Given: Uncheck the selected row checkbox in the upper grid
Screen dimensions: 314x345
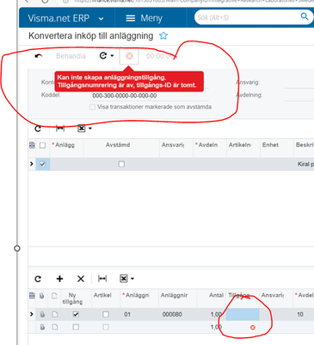Looking at the screenshot, I should (42, 164).
